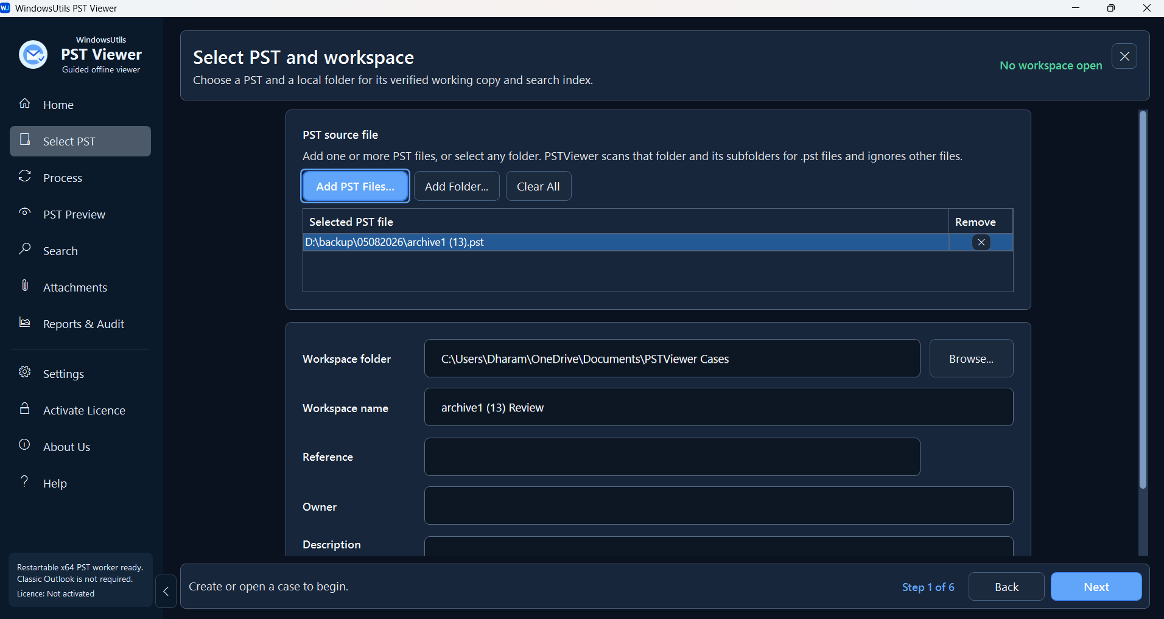Open the Help label in sidebar
The height and width of the screenshot is (619, 1164).
(x=55, y=483)
